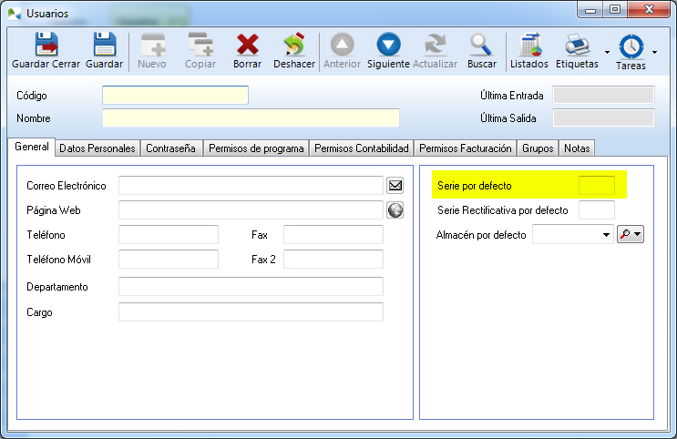Click the Código input field

tap(175, 96)
